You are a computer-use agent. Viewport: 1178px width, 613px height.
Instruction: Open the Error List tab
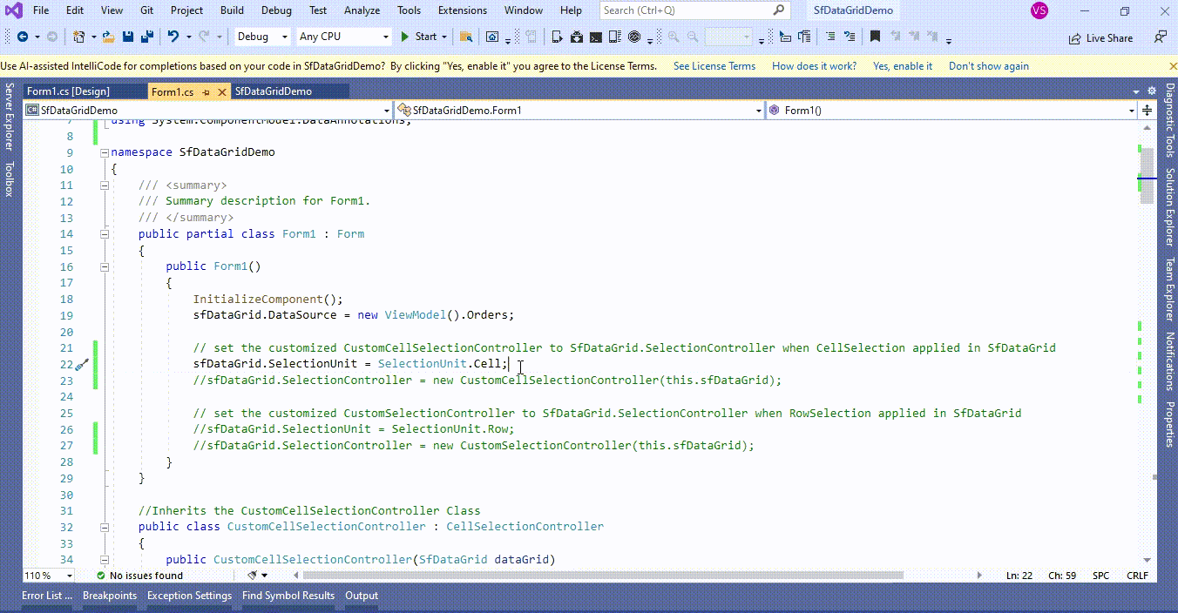(x=47, y=596)
